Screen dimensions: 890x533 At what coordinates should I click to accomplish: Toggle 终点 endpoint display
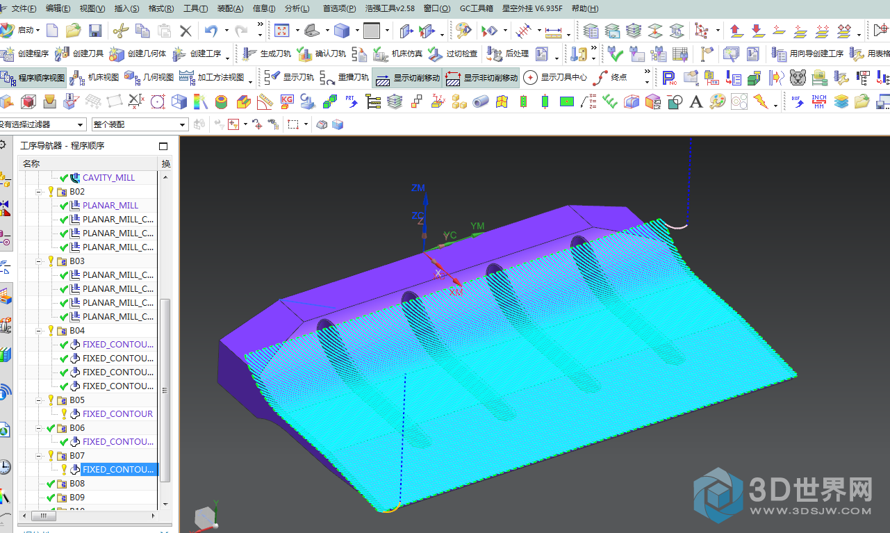click(611, 78)
